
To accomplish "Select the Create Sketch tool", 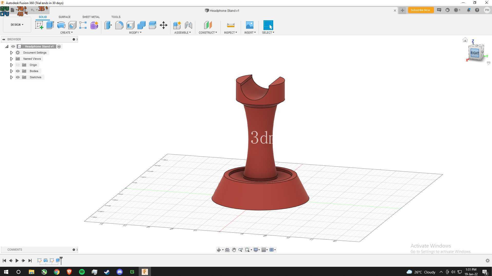I will pyautogui.click(x=39, y=25).
